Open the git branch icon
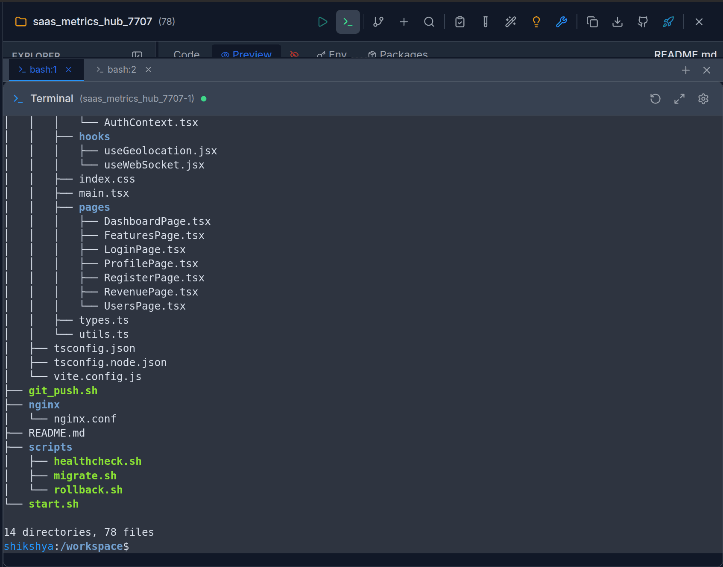 (x=378, y=22)
